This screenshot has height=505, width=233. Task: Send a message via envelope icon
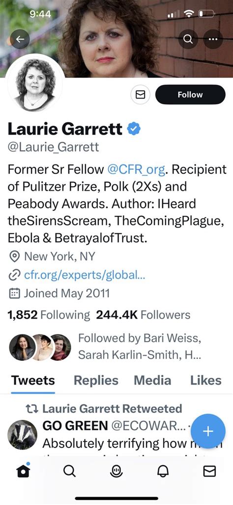pos(140,95)
